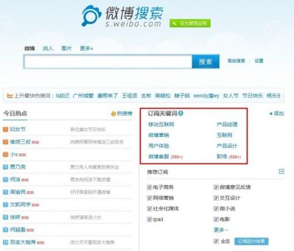This screenshot has width=294, height=251.
Task: Open the 更多» search tab menu
Action: coord(86,48)
